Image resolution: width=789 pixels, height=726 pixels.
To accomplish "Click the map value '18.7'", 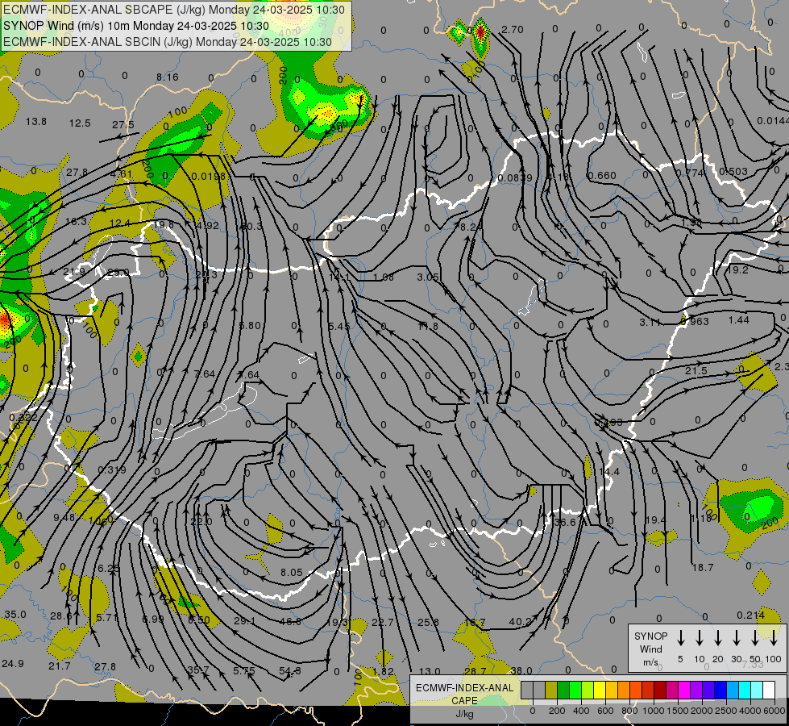I will 703,568.
